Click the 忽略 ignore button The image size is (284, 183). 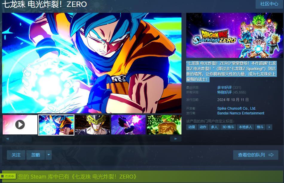click(x=36, y=155)
